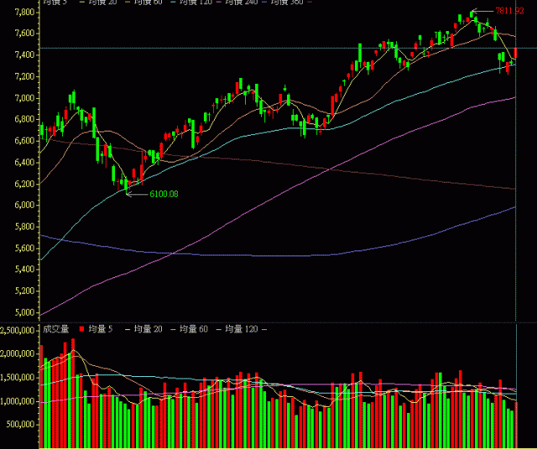
Task: Click the latest red candlestick at chart's right edge
Action: coord(515,54)
